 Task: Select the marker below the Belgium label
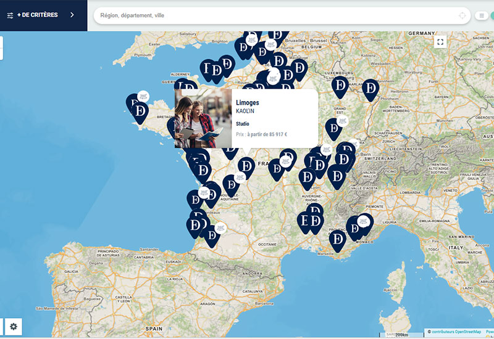click(299, 68)
